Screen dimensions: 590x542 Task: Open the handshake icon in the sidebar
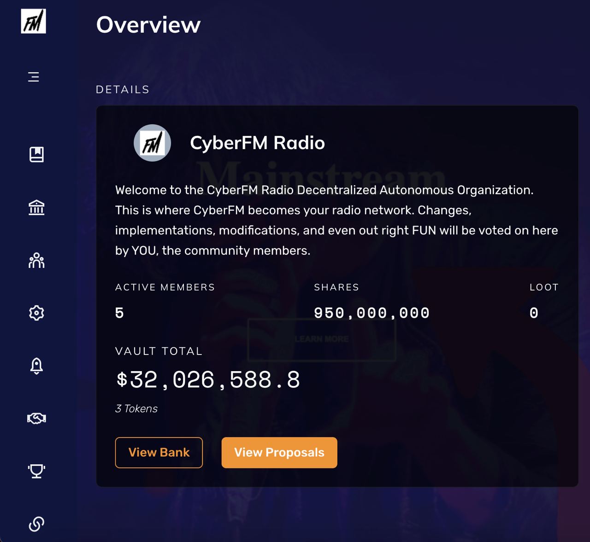[x=36, y=418]
